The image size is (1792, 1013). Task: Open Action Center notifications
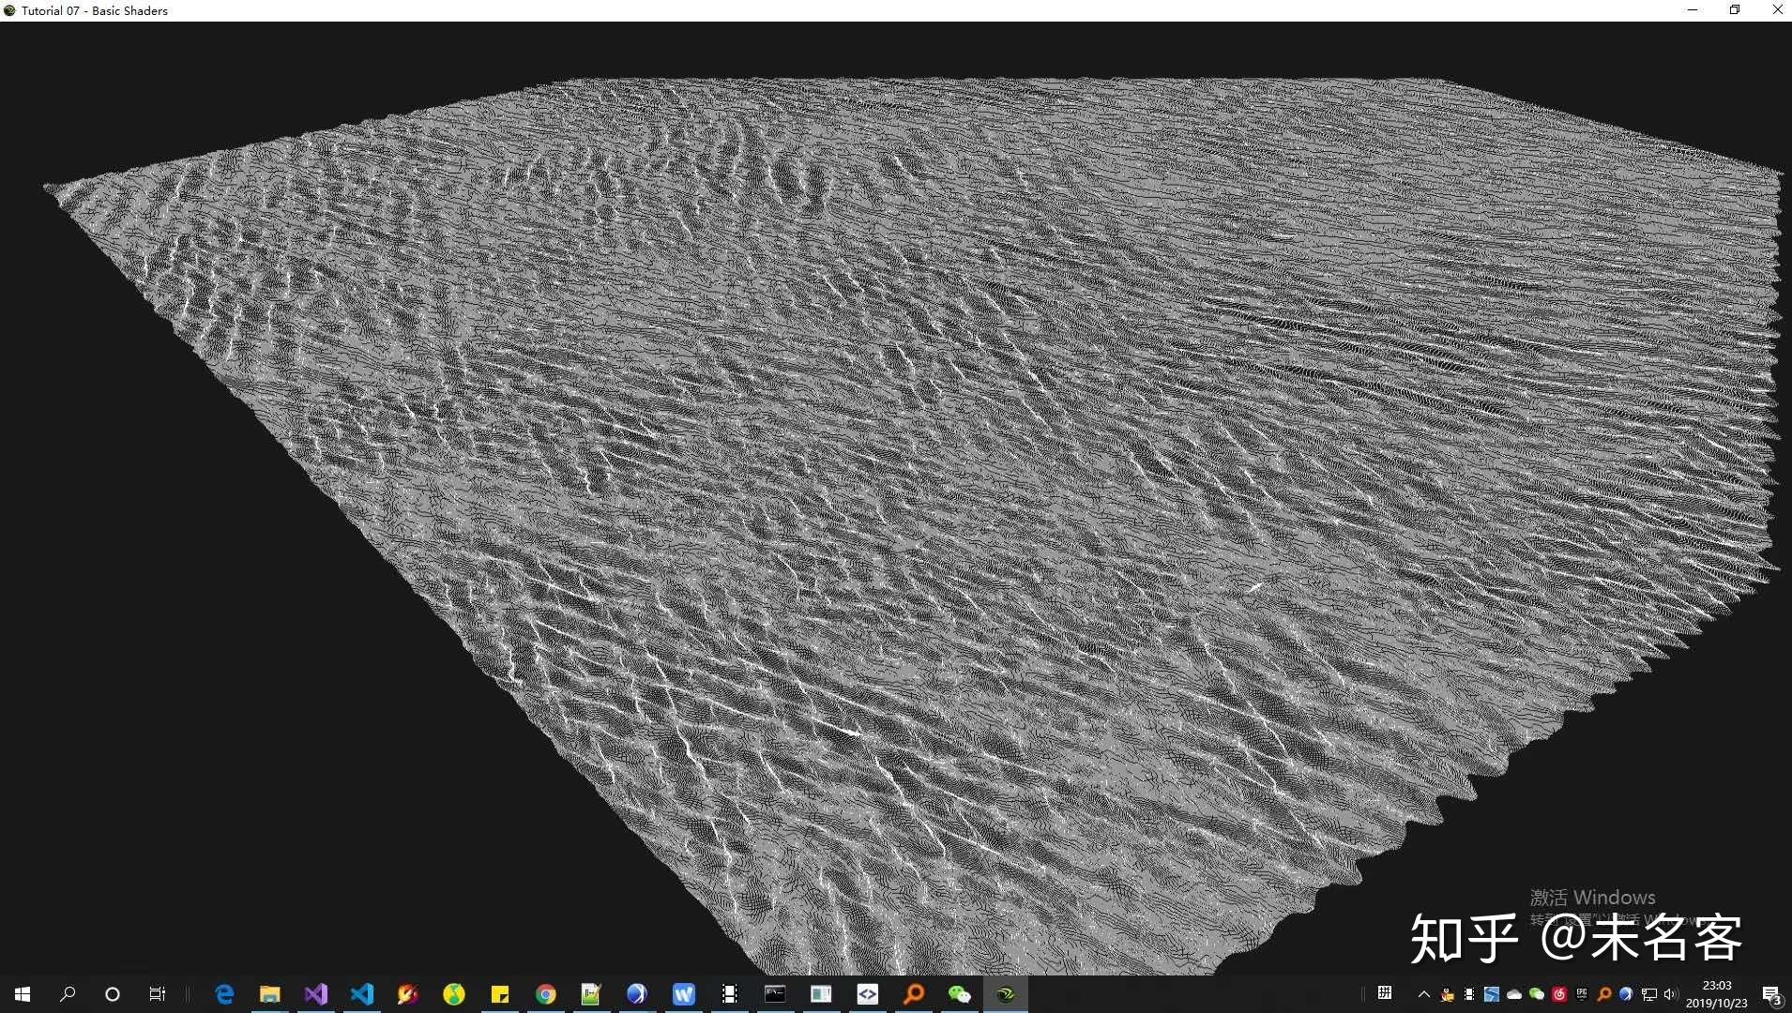pos(1770,994)
